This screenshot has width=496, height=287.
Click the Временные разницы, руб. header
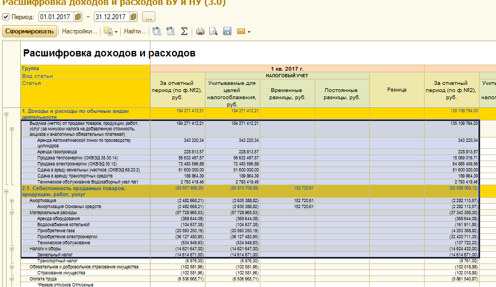287,94
